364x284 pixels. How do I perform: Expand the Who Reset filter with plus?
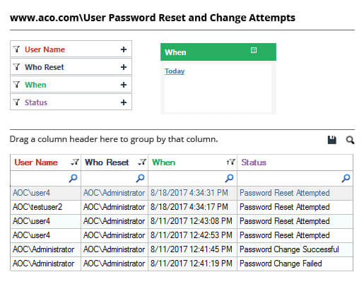tap(124, 67)
